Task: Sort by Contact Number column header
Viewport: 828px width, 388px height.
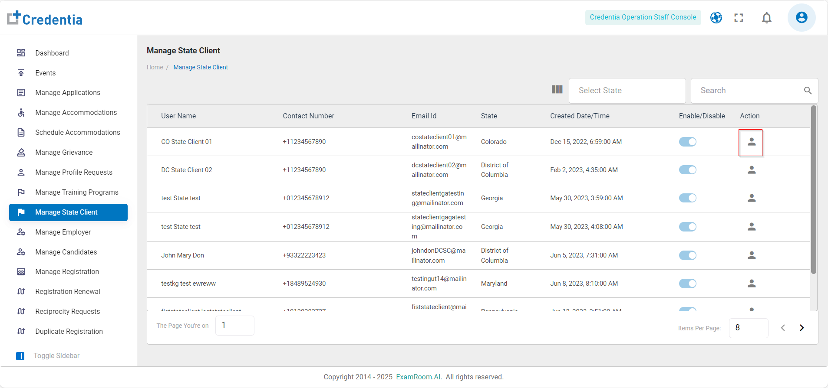Action: tap(308, 116)
